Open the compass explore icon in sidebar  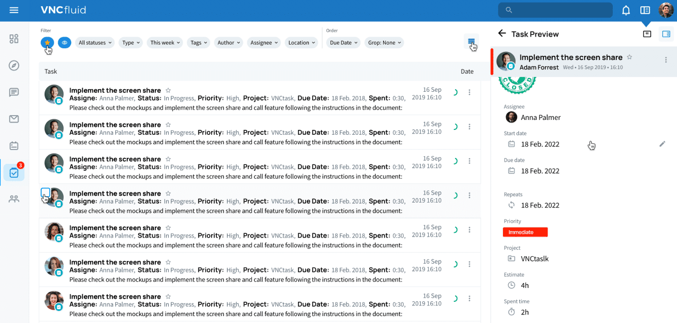click(x=14, y=65)
